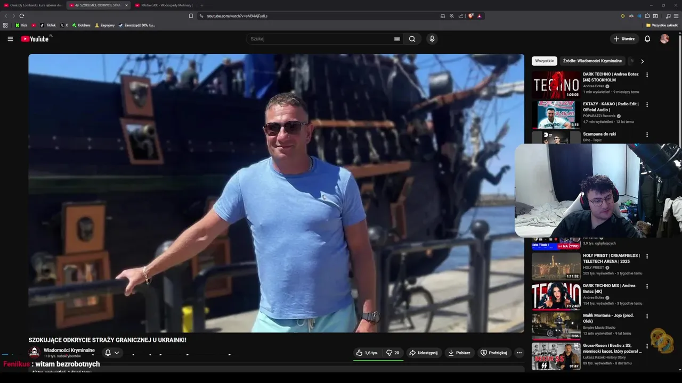Open the EXTAZY - KAKAO video thumbnail
This screenshot has height=383, width=682.
tap(556, 114)
